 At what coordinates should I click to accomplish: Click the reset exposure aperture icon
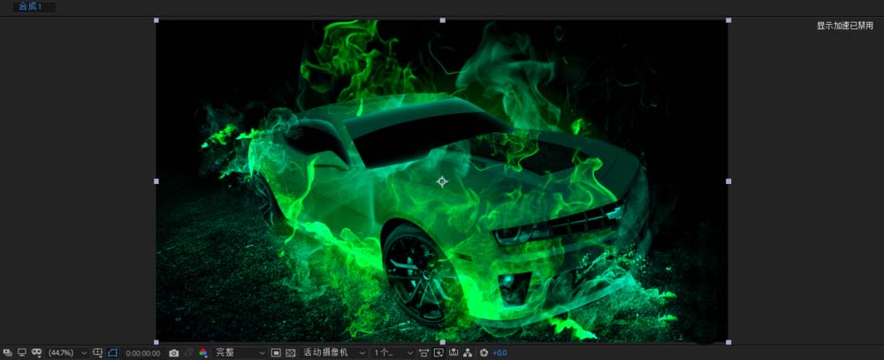[484, 352]
